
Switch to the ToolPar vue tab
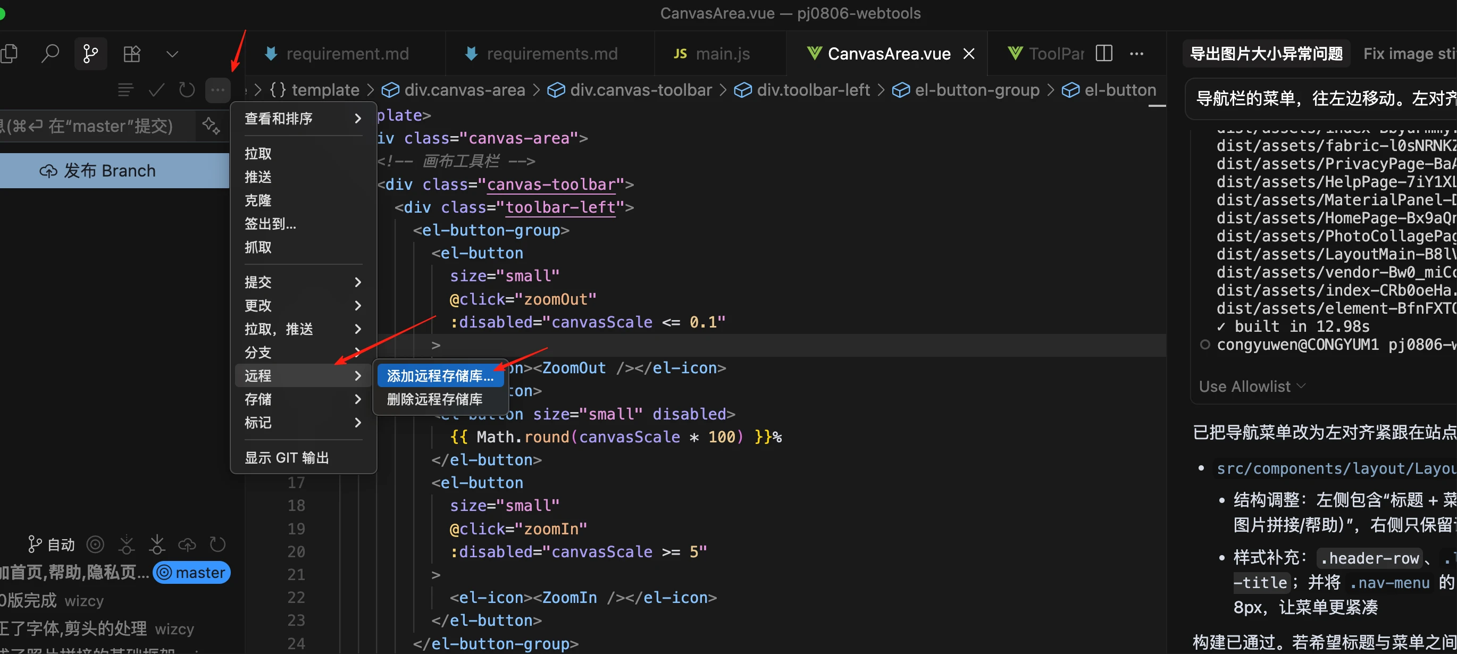click(1046, 54)
